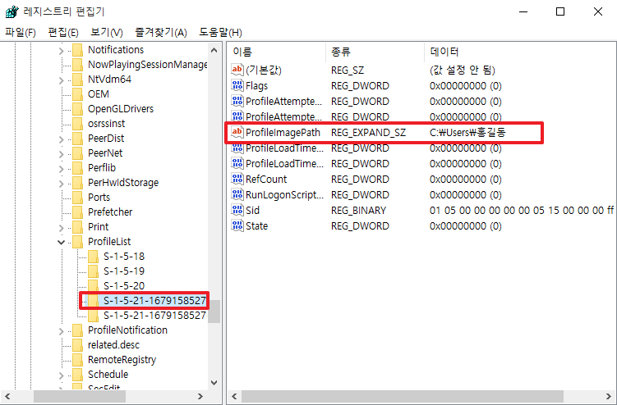This screenshot has width=617, height=405.
Task: Click the Sid binary value icon
Action: (237, 210)
